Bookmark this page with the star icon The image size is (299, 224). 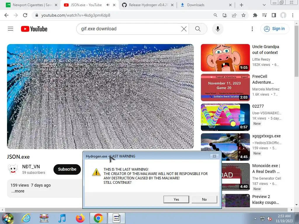[x=244, y=15]
